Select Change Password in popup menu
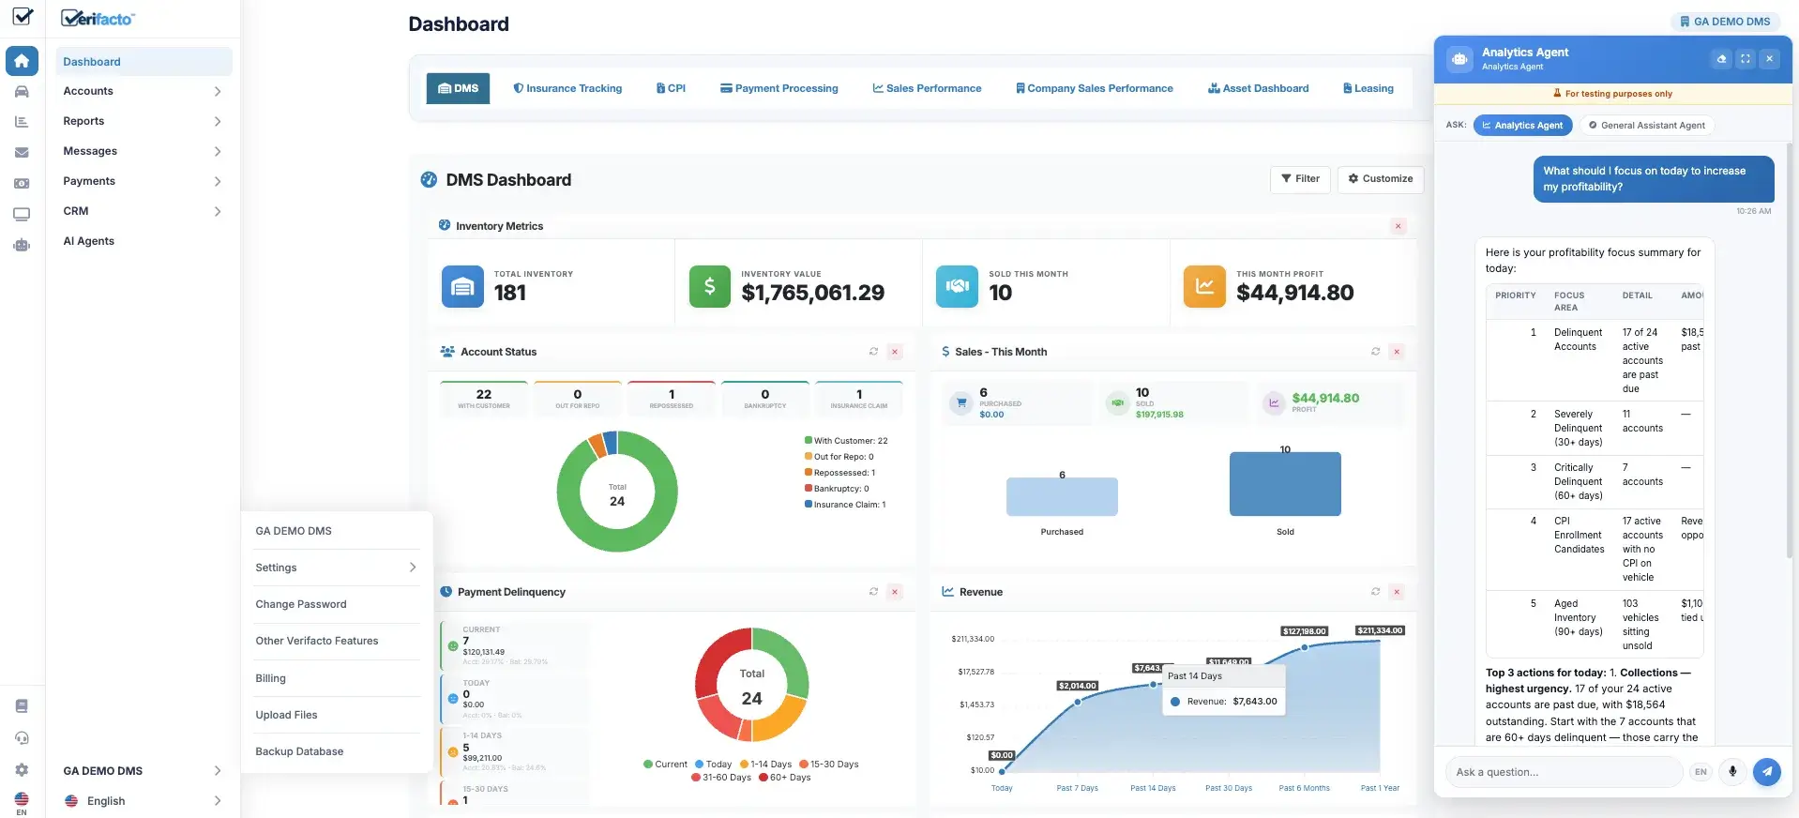The height and width of the screenshot is (818, 1799). 336,604
